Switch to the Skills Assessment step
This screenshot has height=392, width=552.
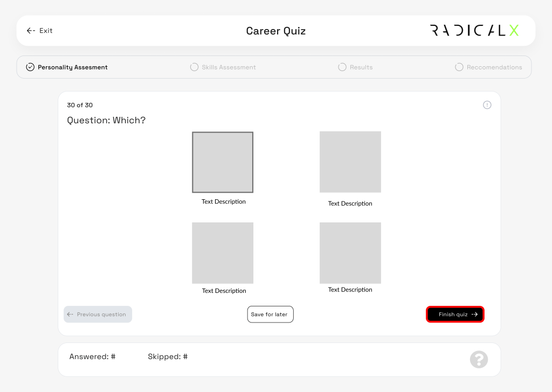[229, 67]
